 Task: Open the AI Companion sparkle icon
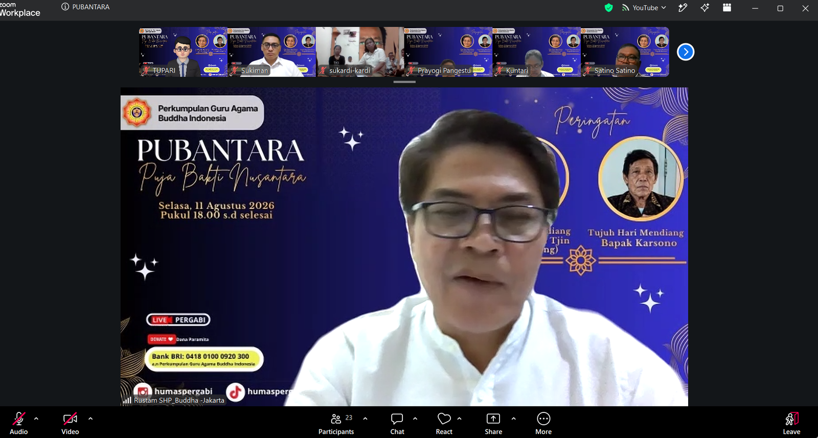[x=705, y=8]
